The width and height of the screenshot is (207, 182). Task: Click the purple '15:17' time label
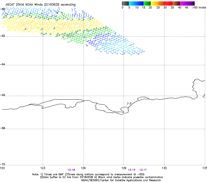143,170
